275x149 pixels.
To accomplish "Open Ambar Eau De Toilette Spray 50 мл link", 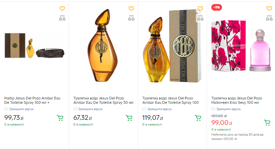I will pos(103,100).
